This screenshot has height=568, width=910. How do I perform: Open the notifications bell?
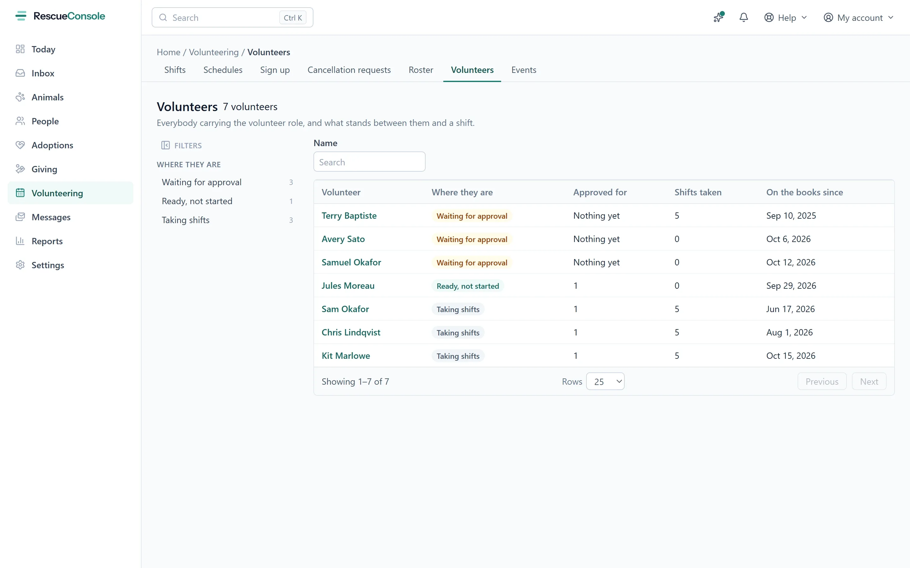[x=743, y=17]
